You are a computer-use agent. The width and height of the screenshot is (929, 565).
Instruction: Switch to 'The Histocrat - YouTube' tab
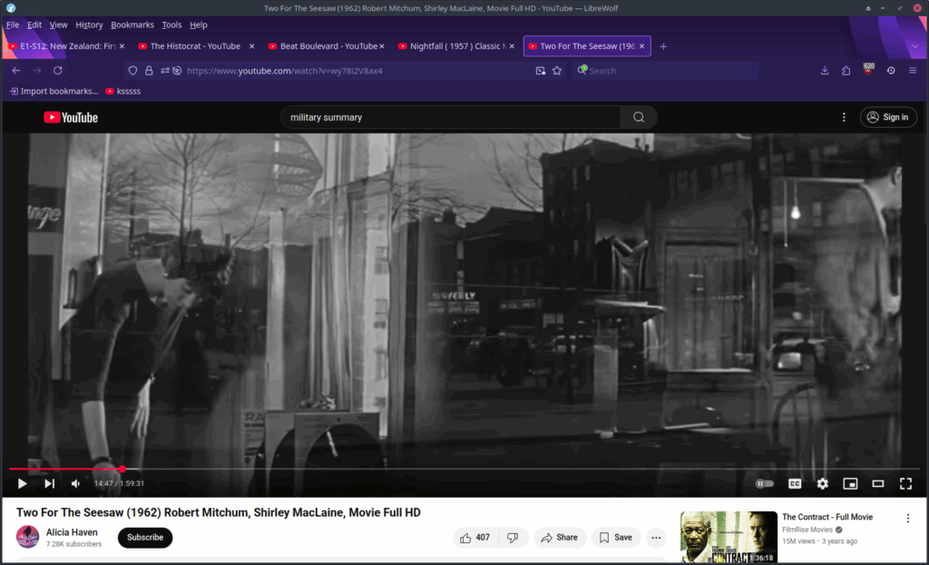click(195, 46)
